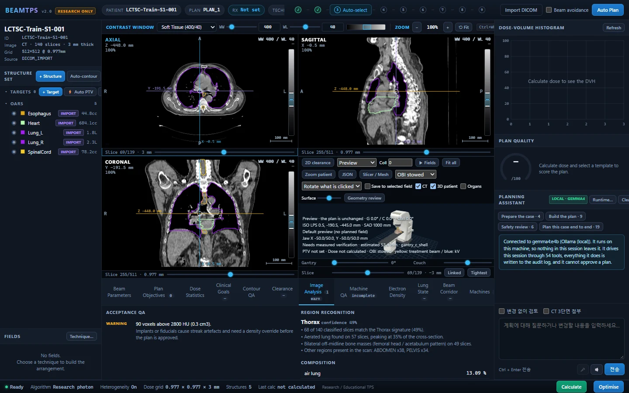Click the green Calculate button
The height and width of the screenshot is (393, 629).
[x=571, y=387]
